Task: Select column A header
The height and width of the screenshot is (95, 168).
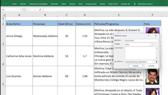Action: pos(19,15)
